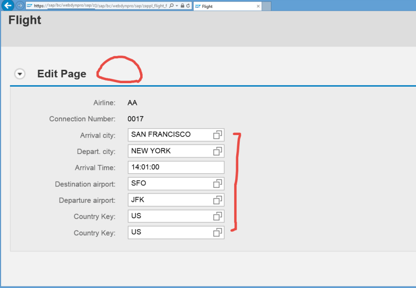Click the security lock icon in address bar
The width and height of the screenshot is (416, 288).
tap(183, 6)
